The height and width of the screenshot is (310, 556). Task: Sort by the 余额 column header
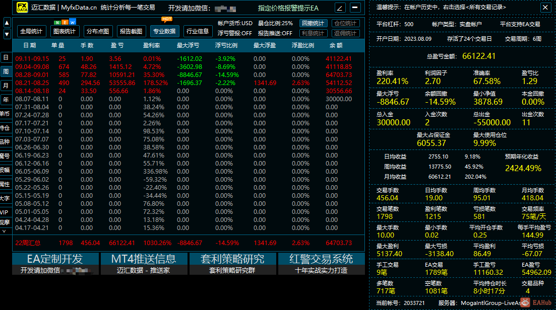point(336,45)
